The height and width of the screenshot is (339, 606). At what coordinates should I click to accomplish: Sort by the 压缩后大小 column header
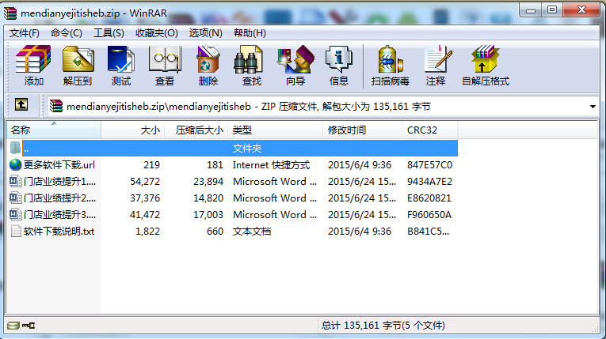tap(196, 130)
